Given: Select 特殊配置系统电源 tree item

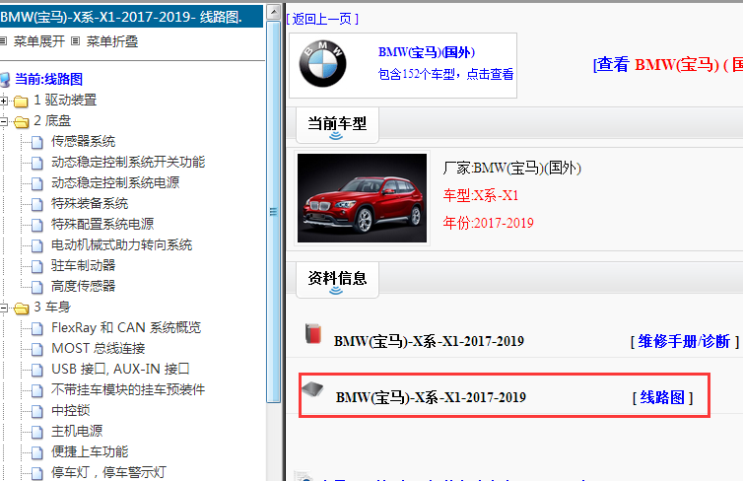Looking at the screenshot, I should [x=102, y=224].
